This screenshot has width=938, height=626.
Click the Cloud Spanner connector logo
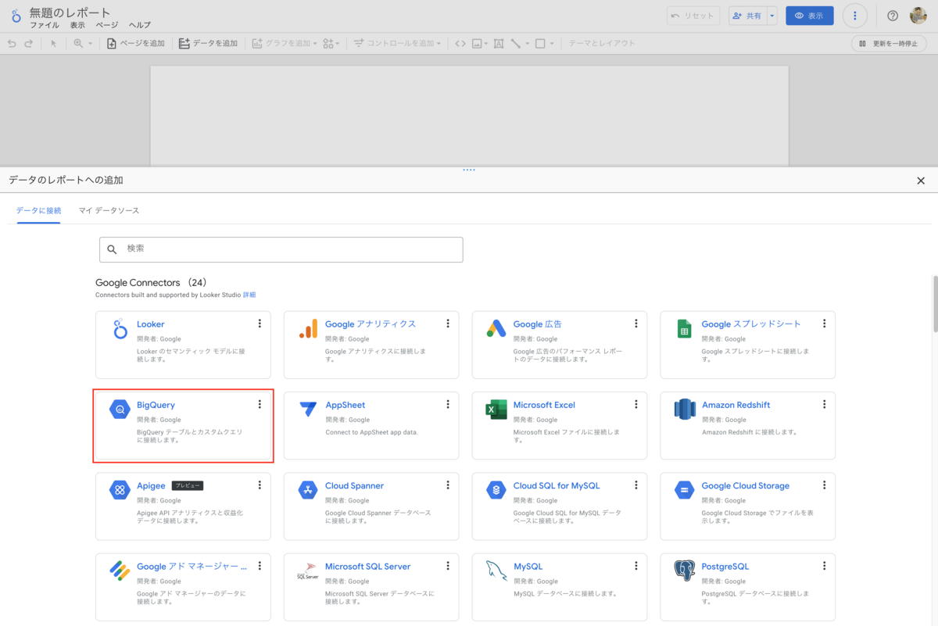pos(308,490)
